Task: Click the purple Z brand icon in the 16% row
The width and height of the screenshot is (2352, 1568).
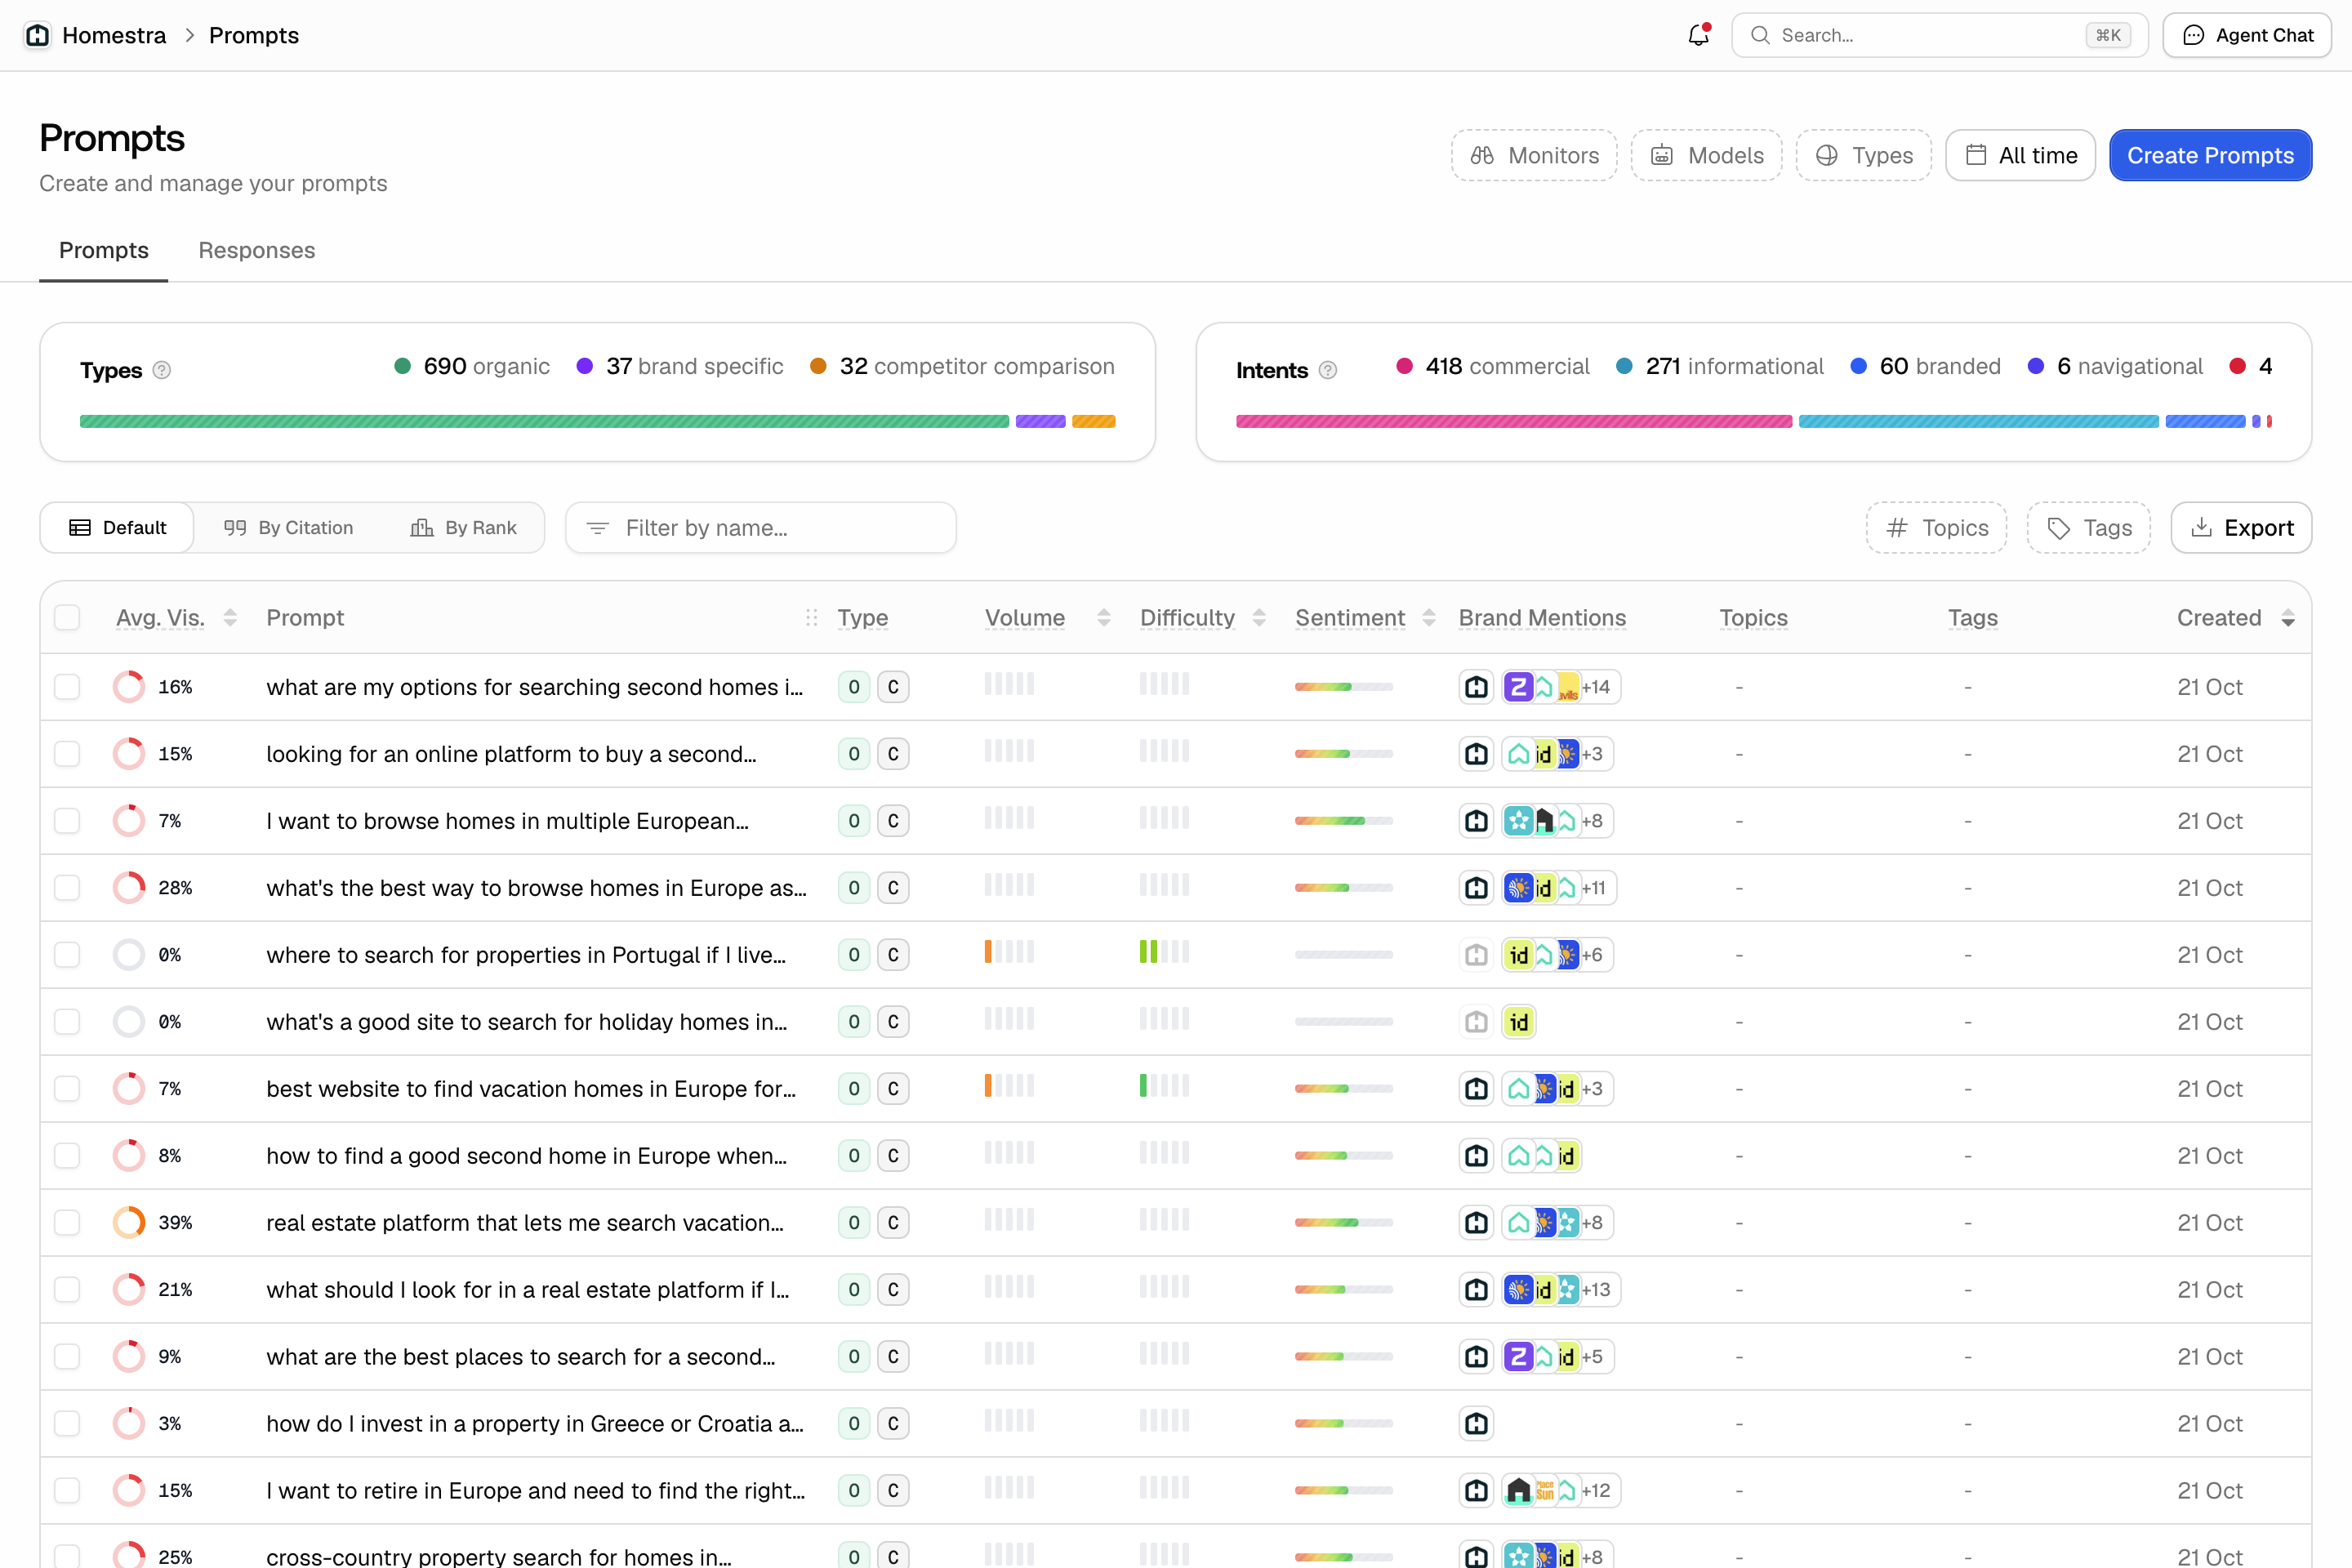Action: [x=1518, y=687]
